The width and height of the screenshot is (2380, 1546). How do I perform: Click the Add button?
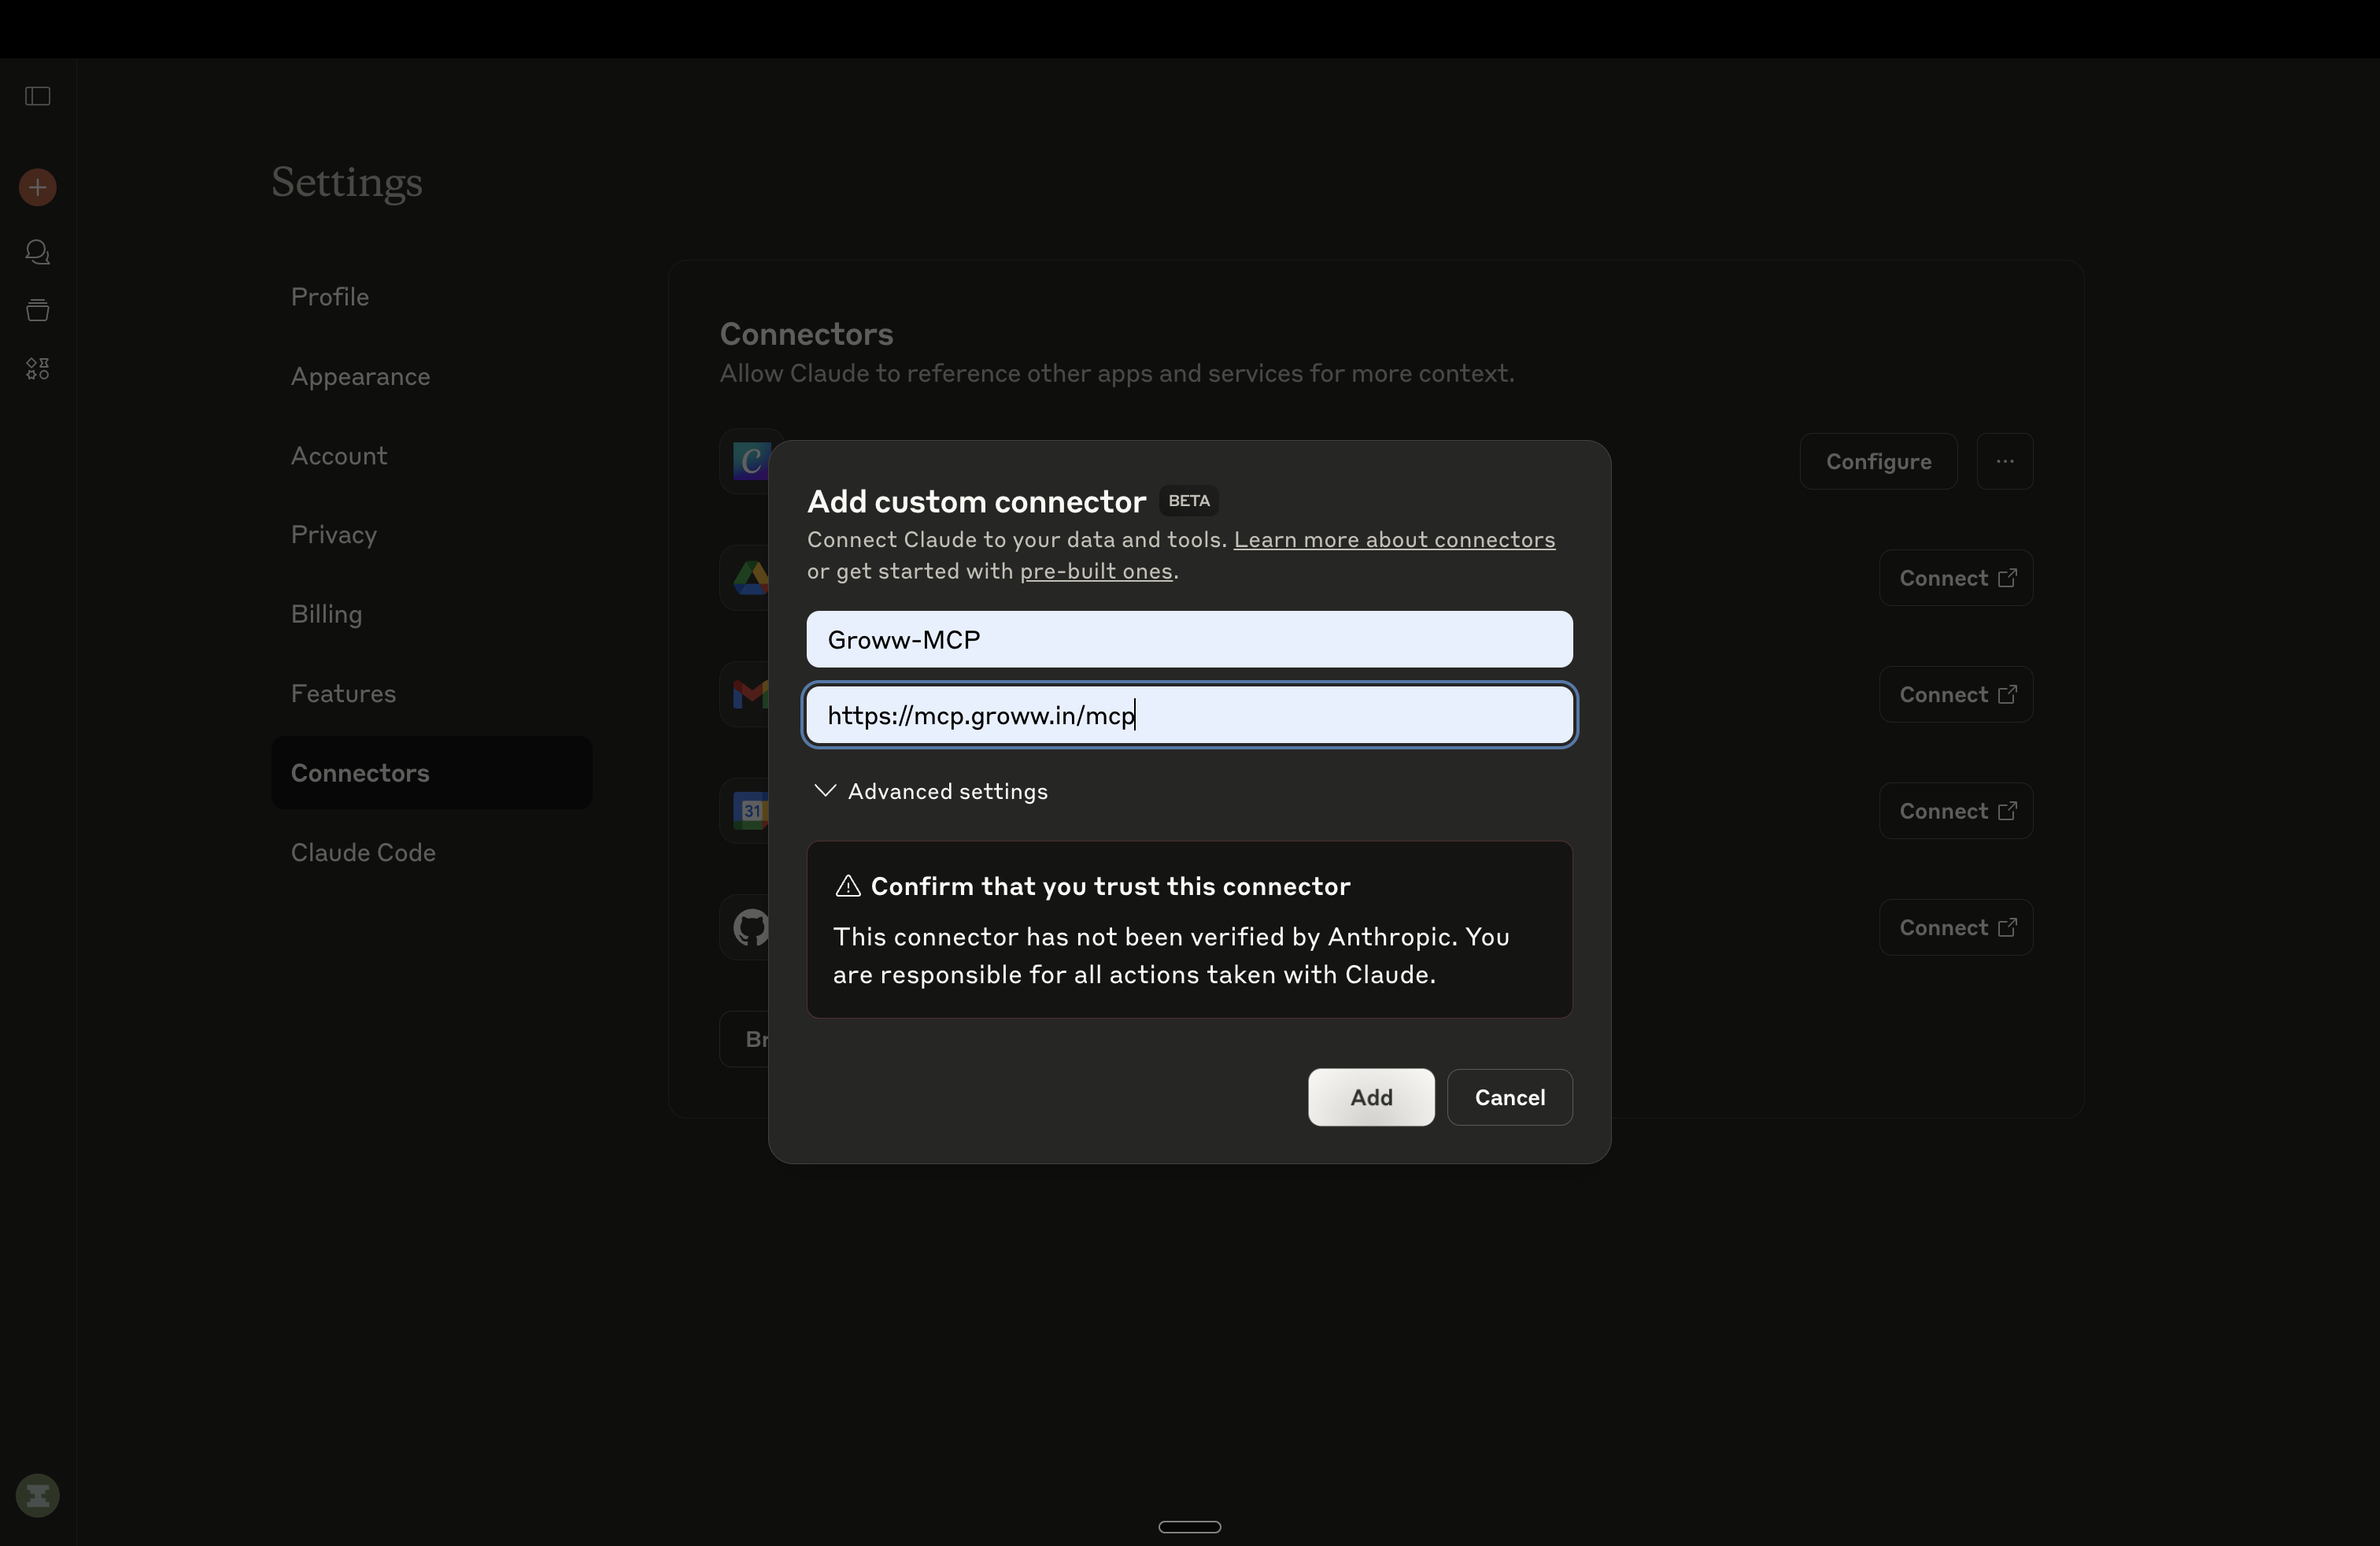(x=1371, y=1097)
